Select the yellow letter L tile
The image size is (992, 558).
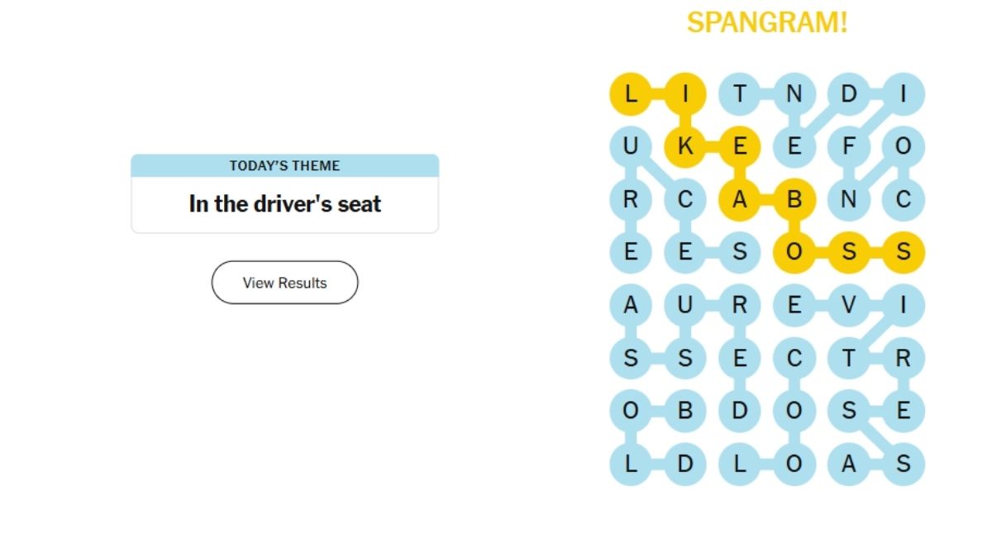click(x=631, y=94)
